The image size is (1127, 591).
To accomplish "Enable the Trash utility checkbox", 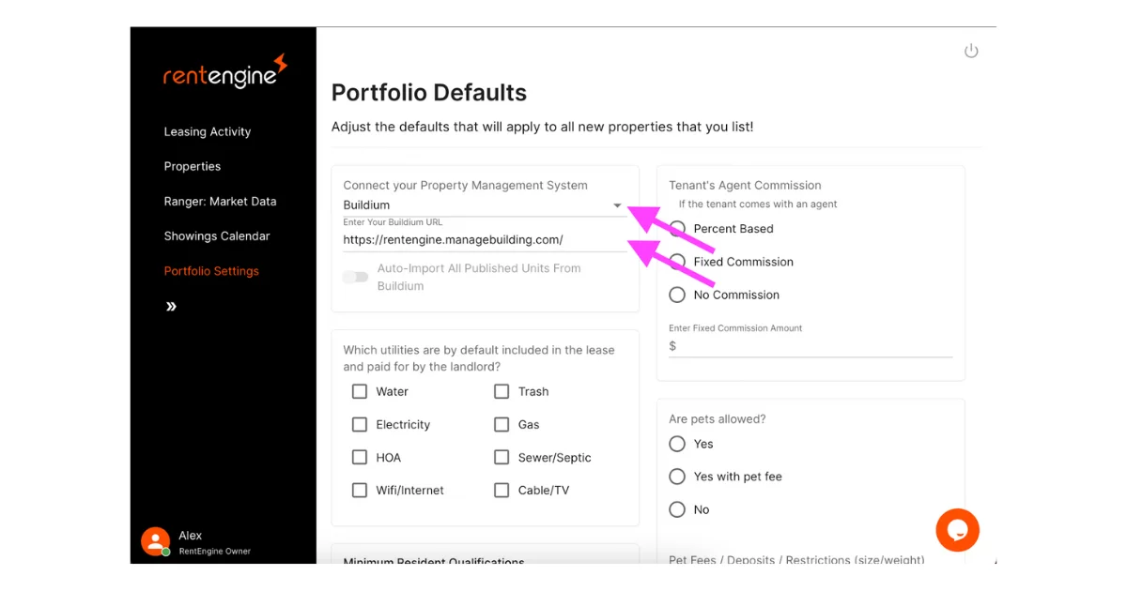I will tap(502, 392).
